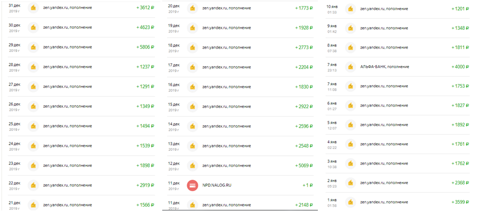479x211 pixels.
Task: Click the wallet icon next to АЛЬФА-БАНК deposit
Action: click(351, 67)
